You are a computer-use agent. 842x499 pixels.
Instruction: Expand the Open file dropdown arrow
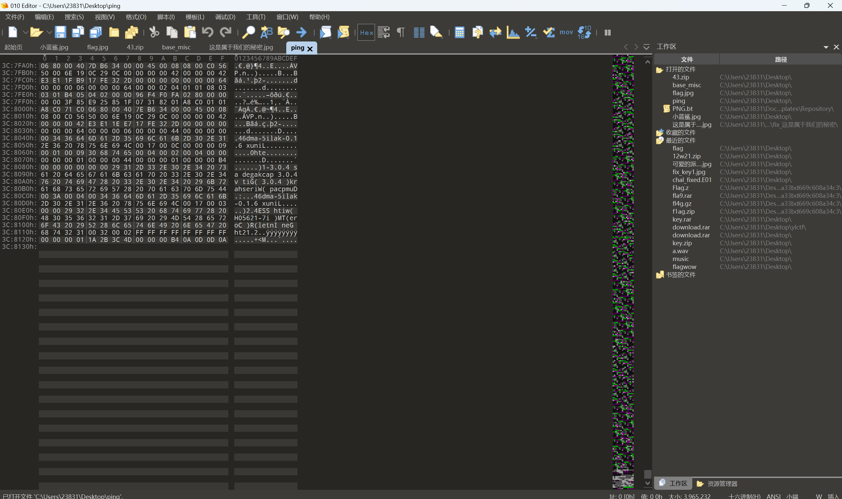[49, 32]
